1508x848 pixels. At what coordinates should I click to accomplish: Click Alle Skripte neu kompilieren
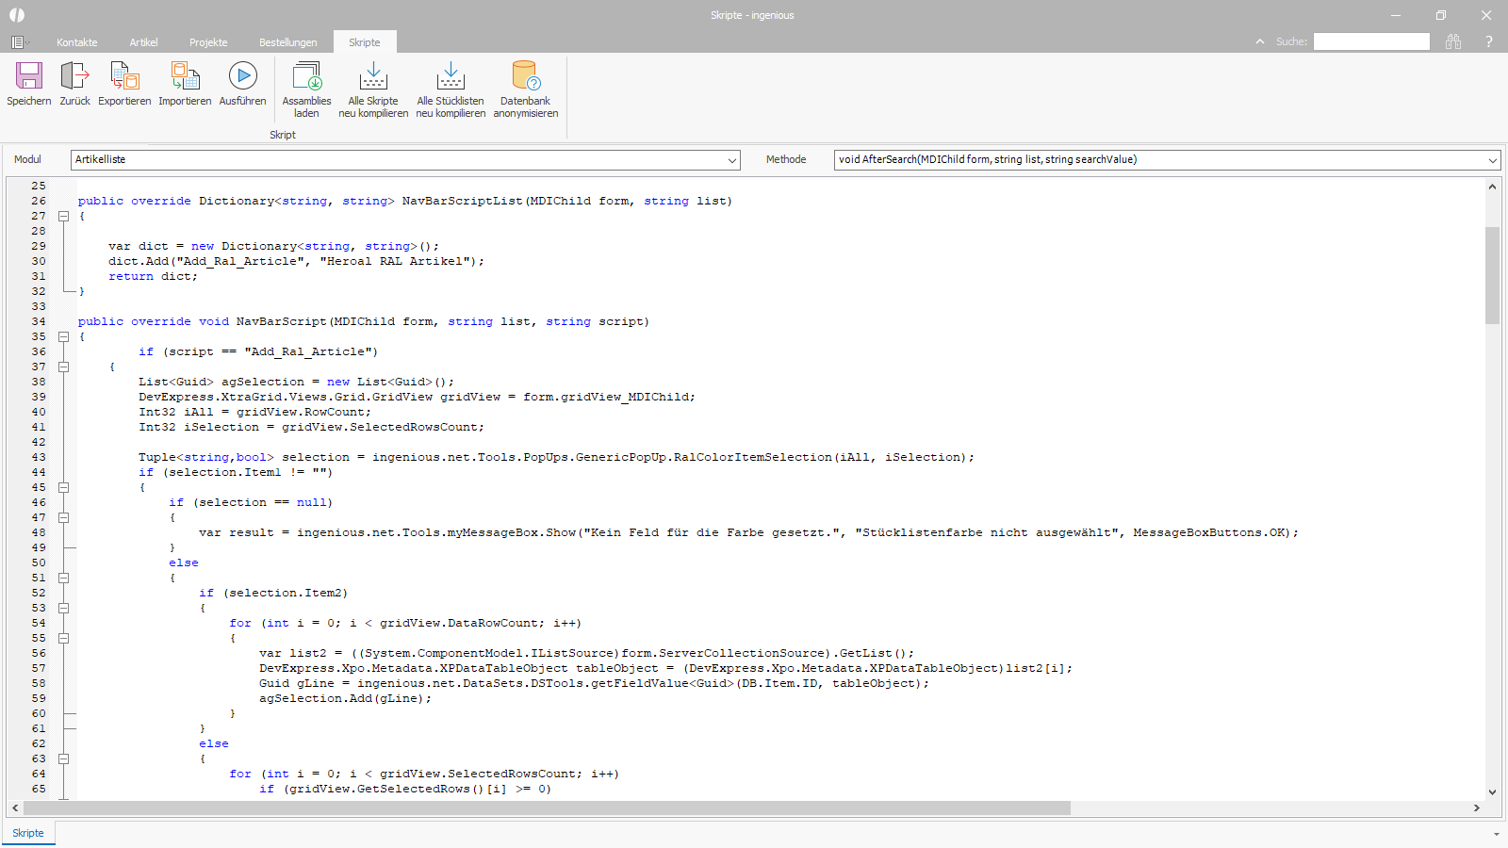click(x=373, y=76)
